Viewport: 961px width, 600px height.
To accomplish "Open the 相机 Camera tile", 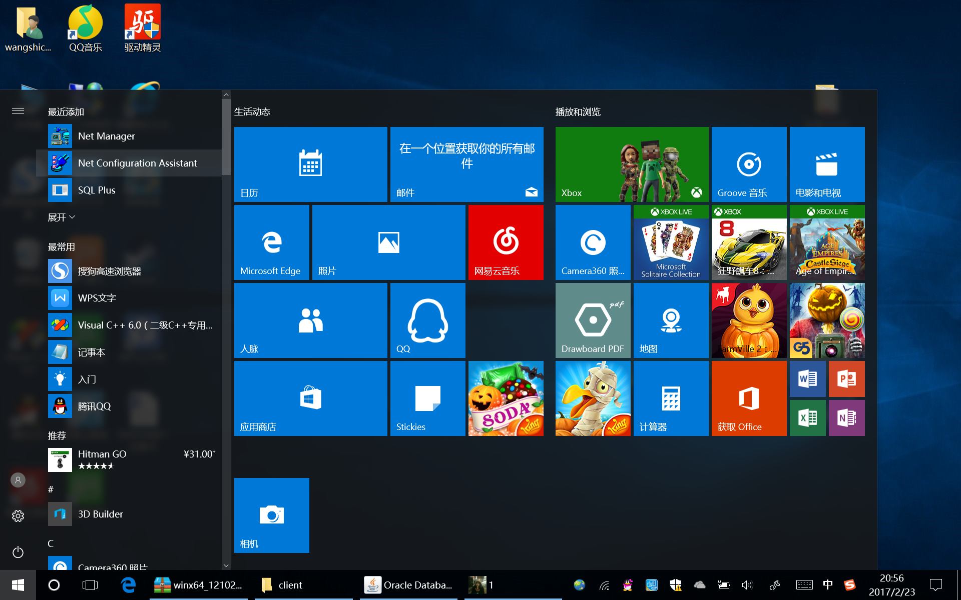I will (x=271, y=515).
